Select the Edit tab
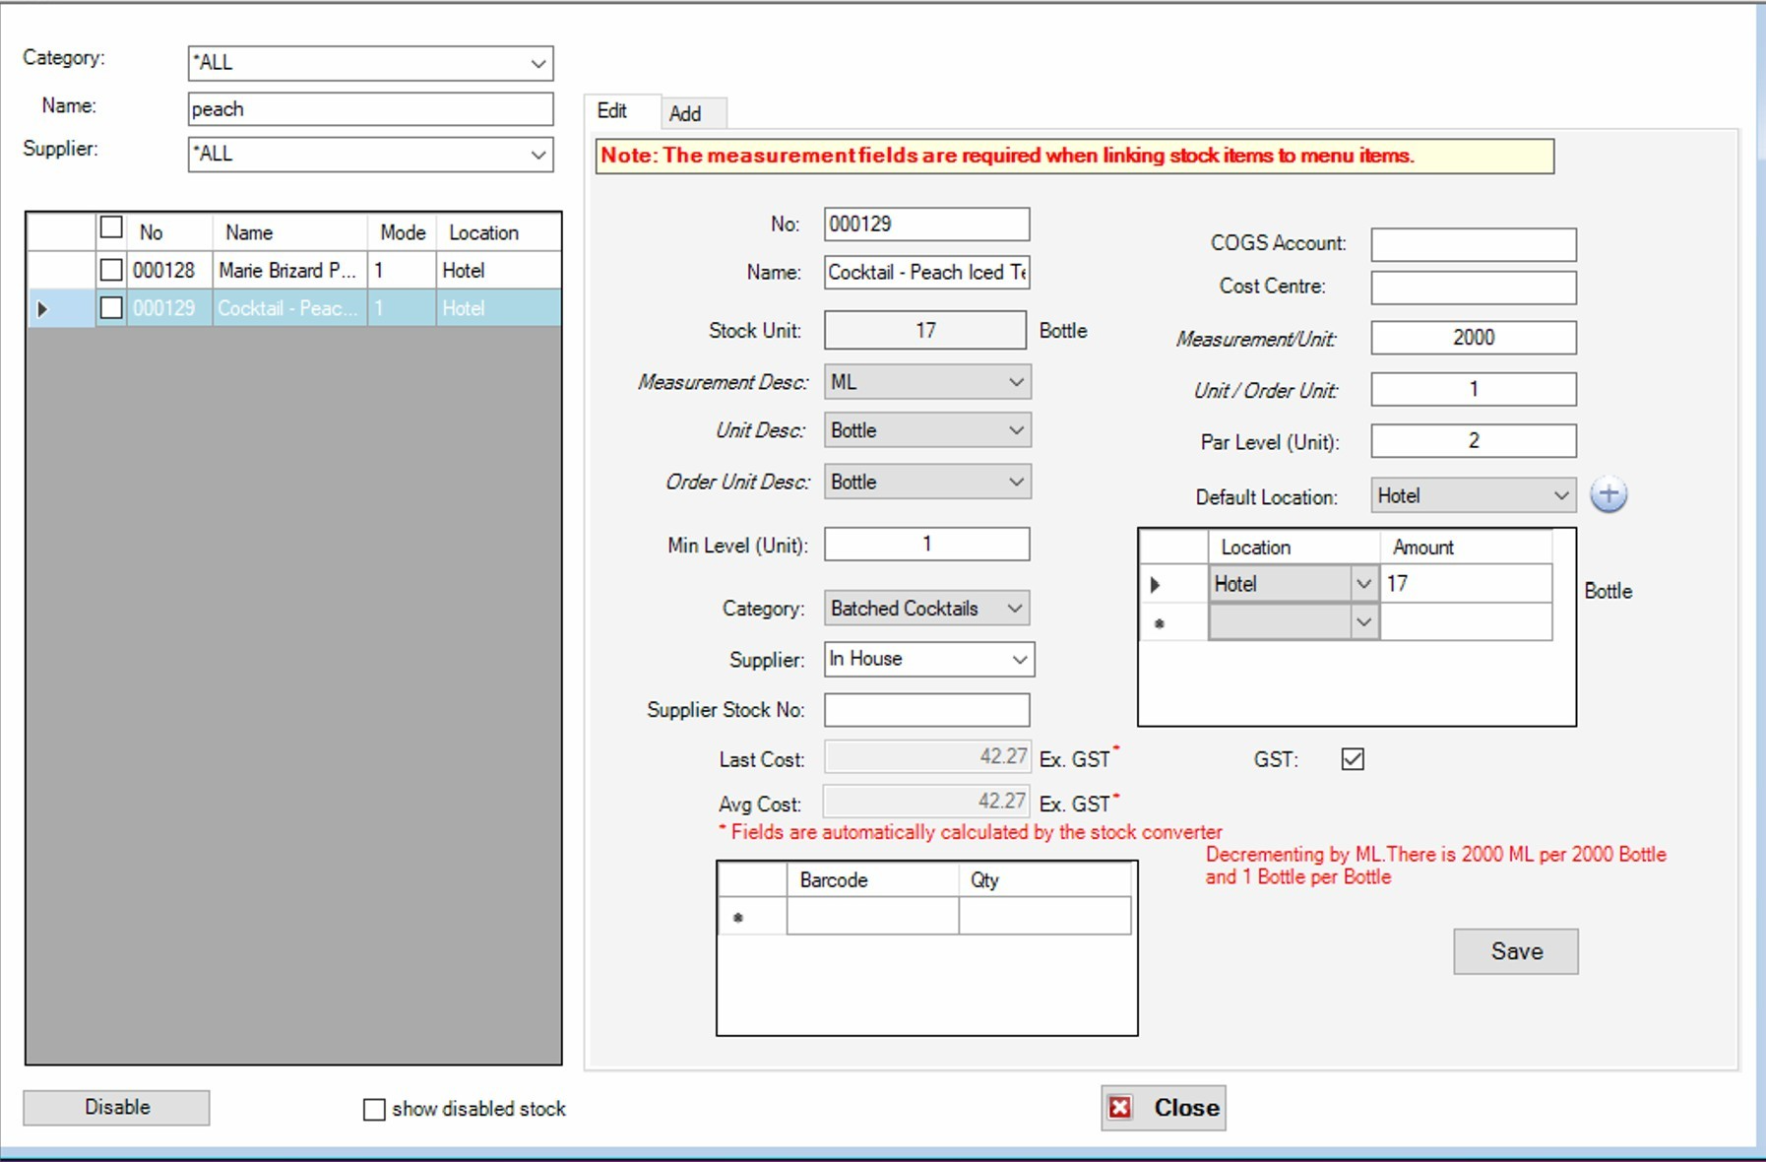 pos(612,111)
